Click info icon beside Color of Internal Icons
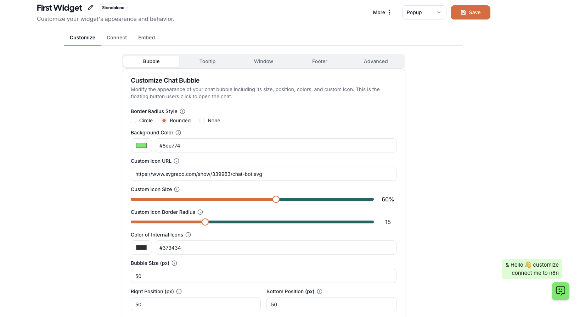This screenshot has width=585, height=317. click(188, 235)
